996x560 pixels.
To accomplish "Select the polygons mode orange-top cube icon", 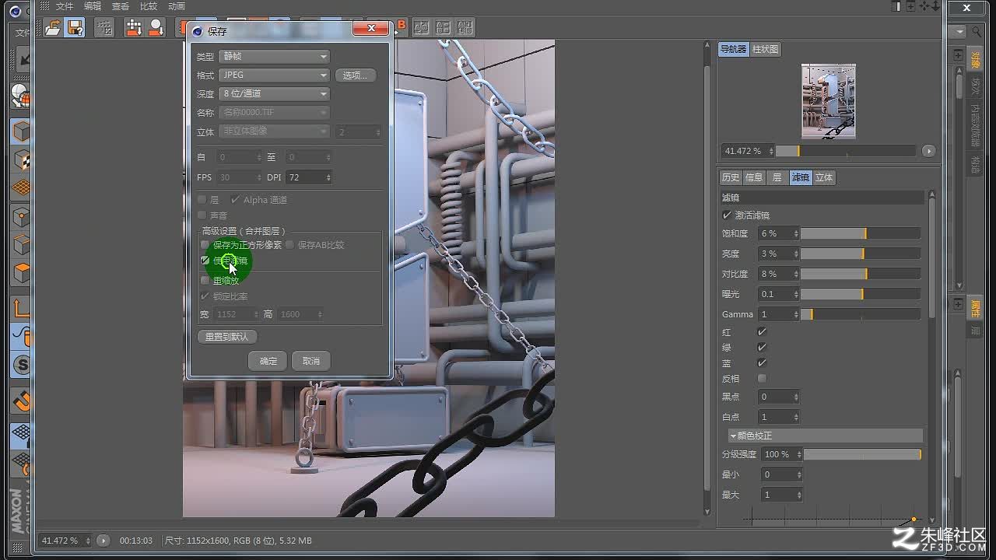I will point(22,273).
